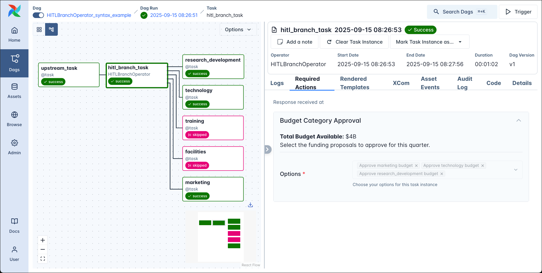The height and width of the screenshot is (273, 542).
Task: Open the Admin section
Action: 14,146
